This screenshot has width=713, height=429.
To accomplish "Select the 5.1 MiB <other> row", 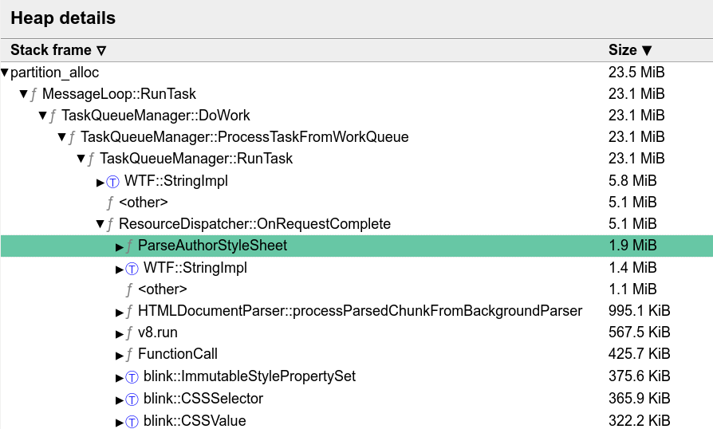I will (x=356, y=203).
